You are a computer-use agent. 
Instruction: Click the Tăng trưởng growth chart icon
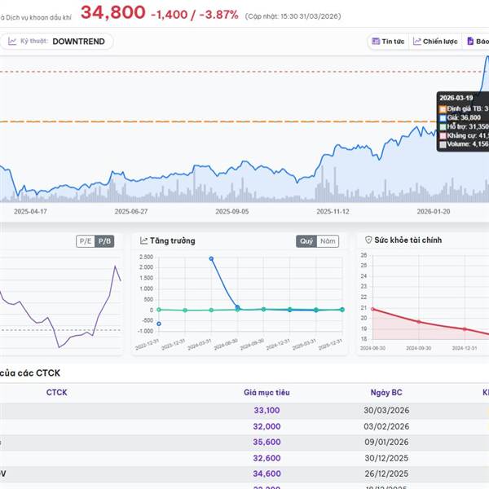[x=144, y=240]
